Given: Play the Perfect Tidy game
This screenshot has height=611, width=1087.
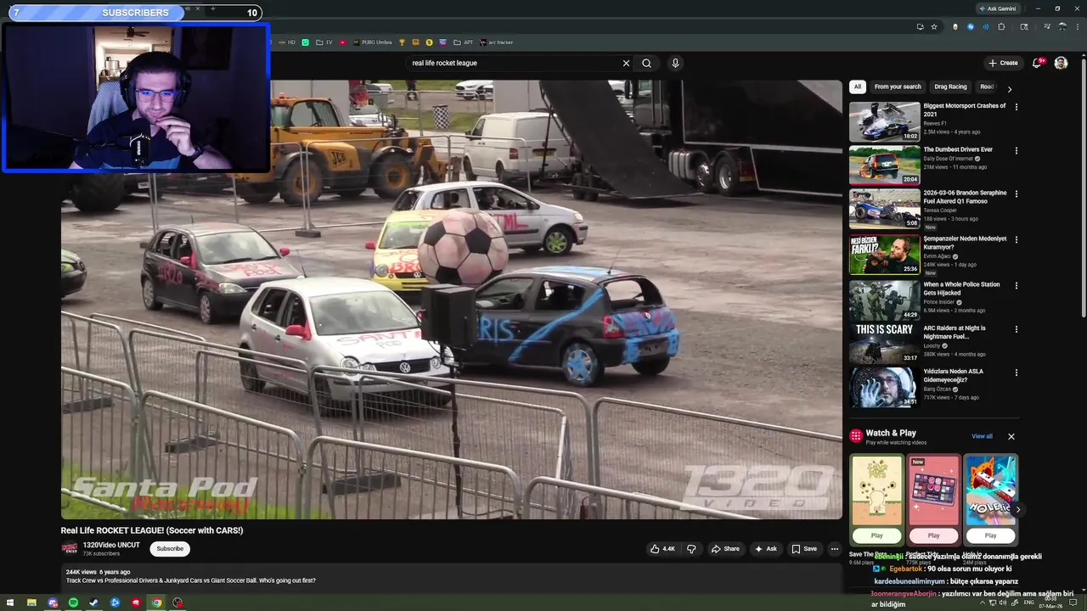Looking at the screenshot, I should click(933, 535).
